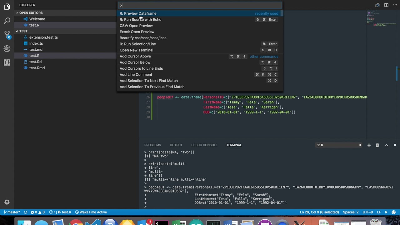Open Welcome in Open Editors
The image size is (400, 225).
pos(37,19)
